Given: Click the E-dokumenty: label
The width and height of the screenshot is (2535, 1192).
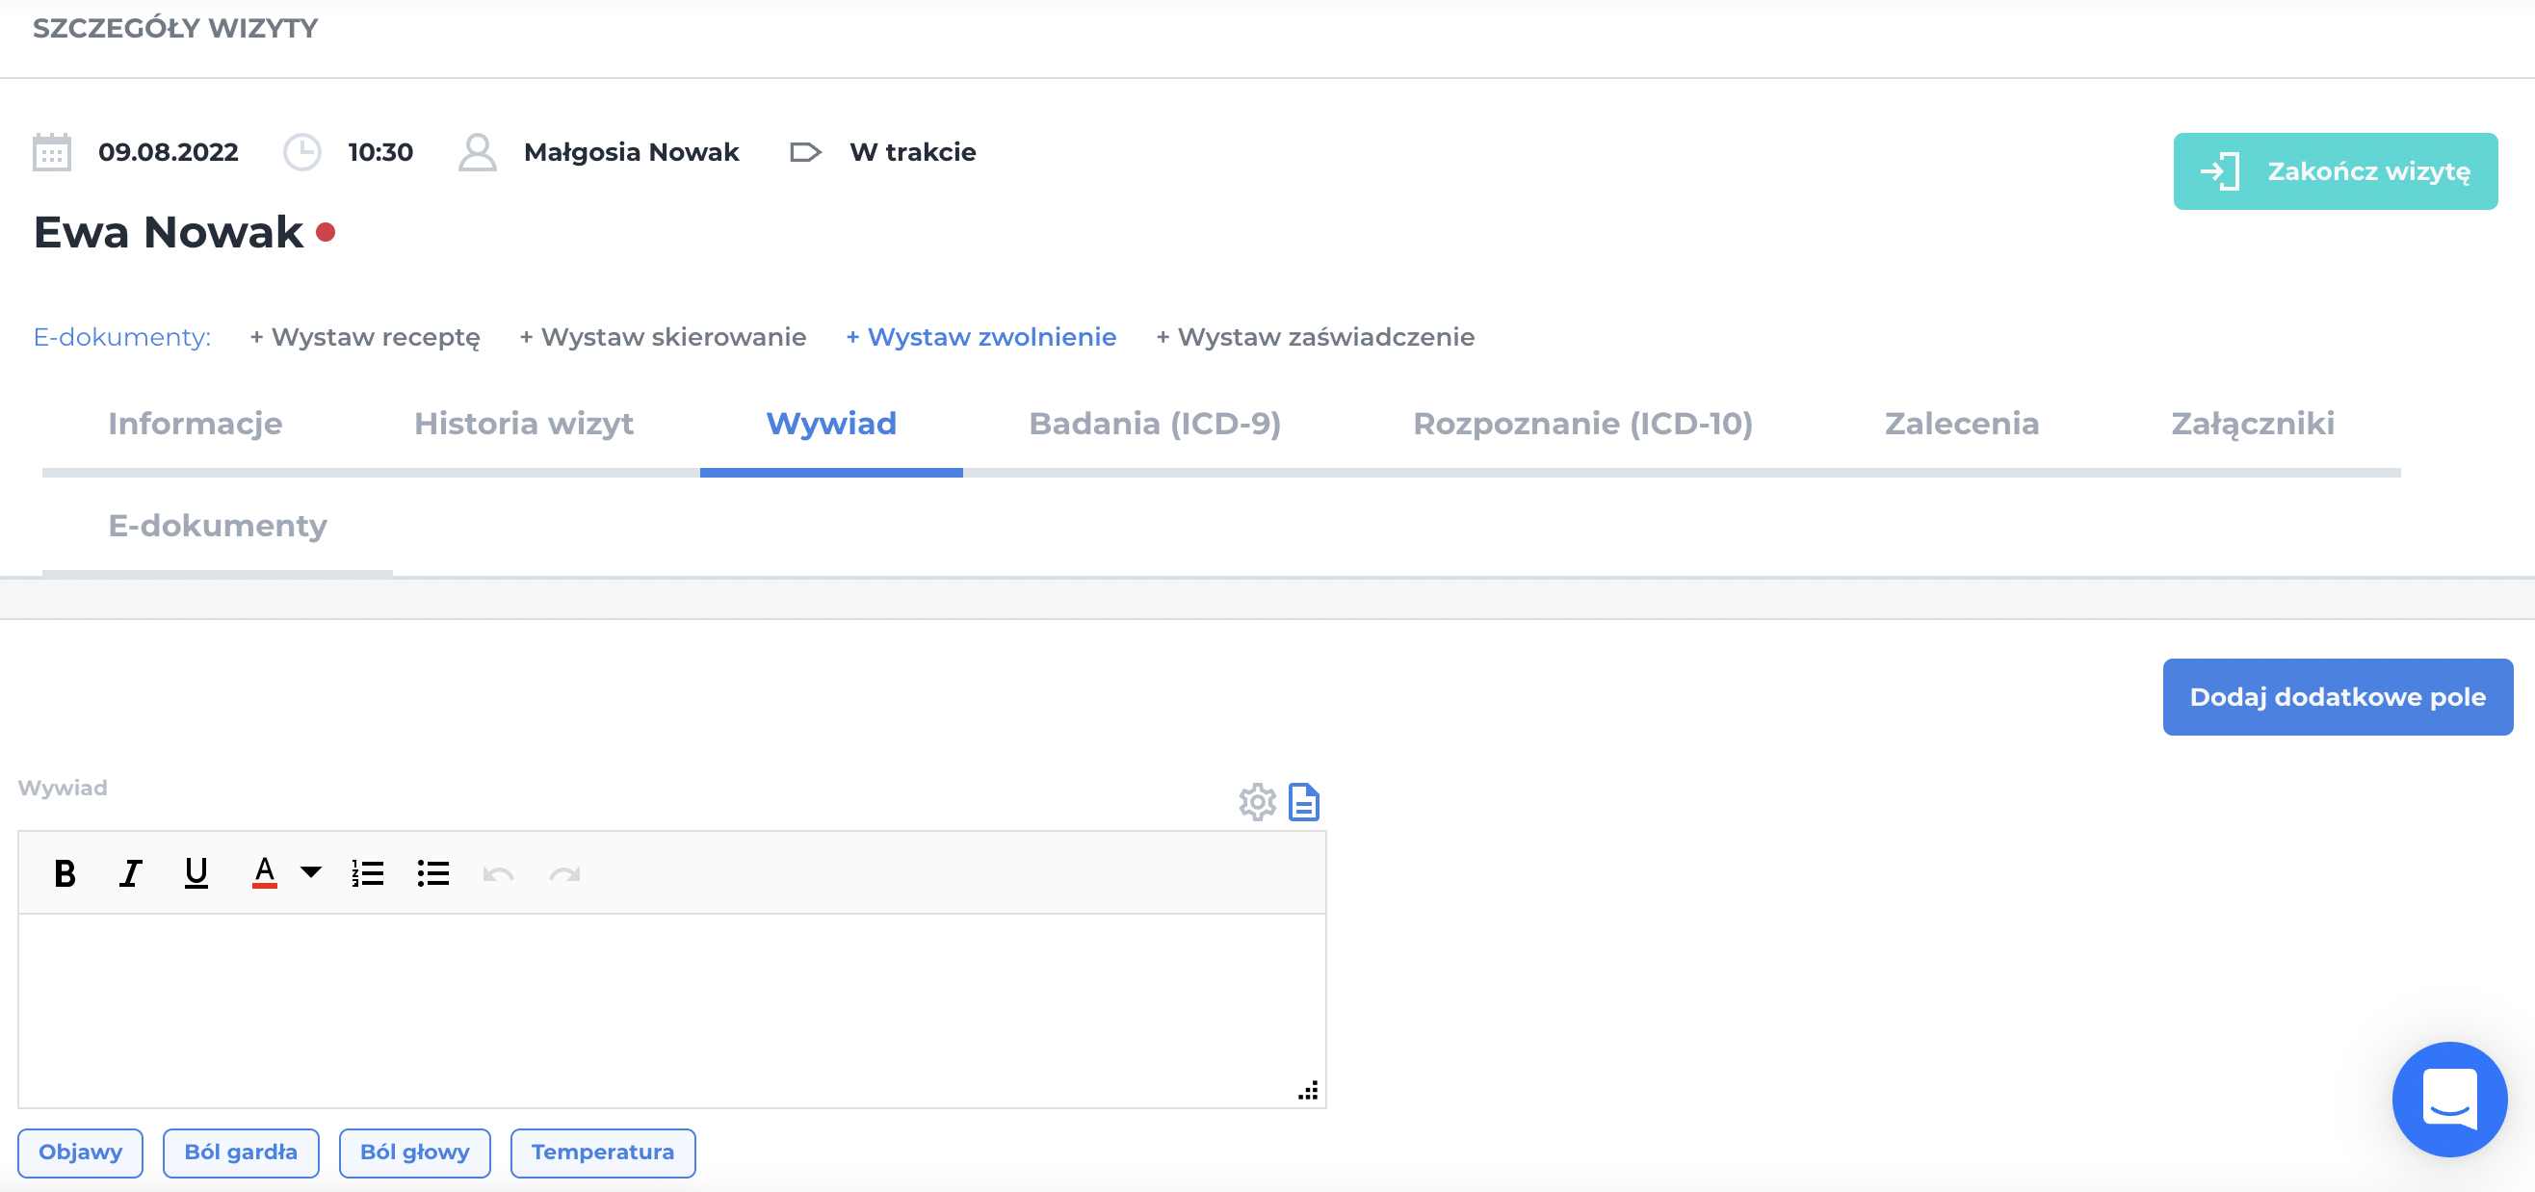Looking at the screenshot, I should tap(122, 337).
